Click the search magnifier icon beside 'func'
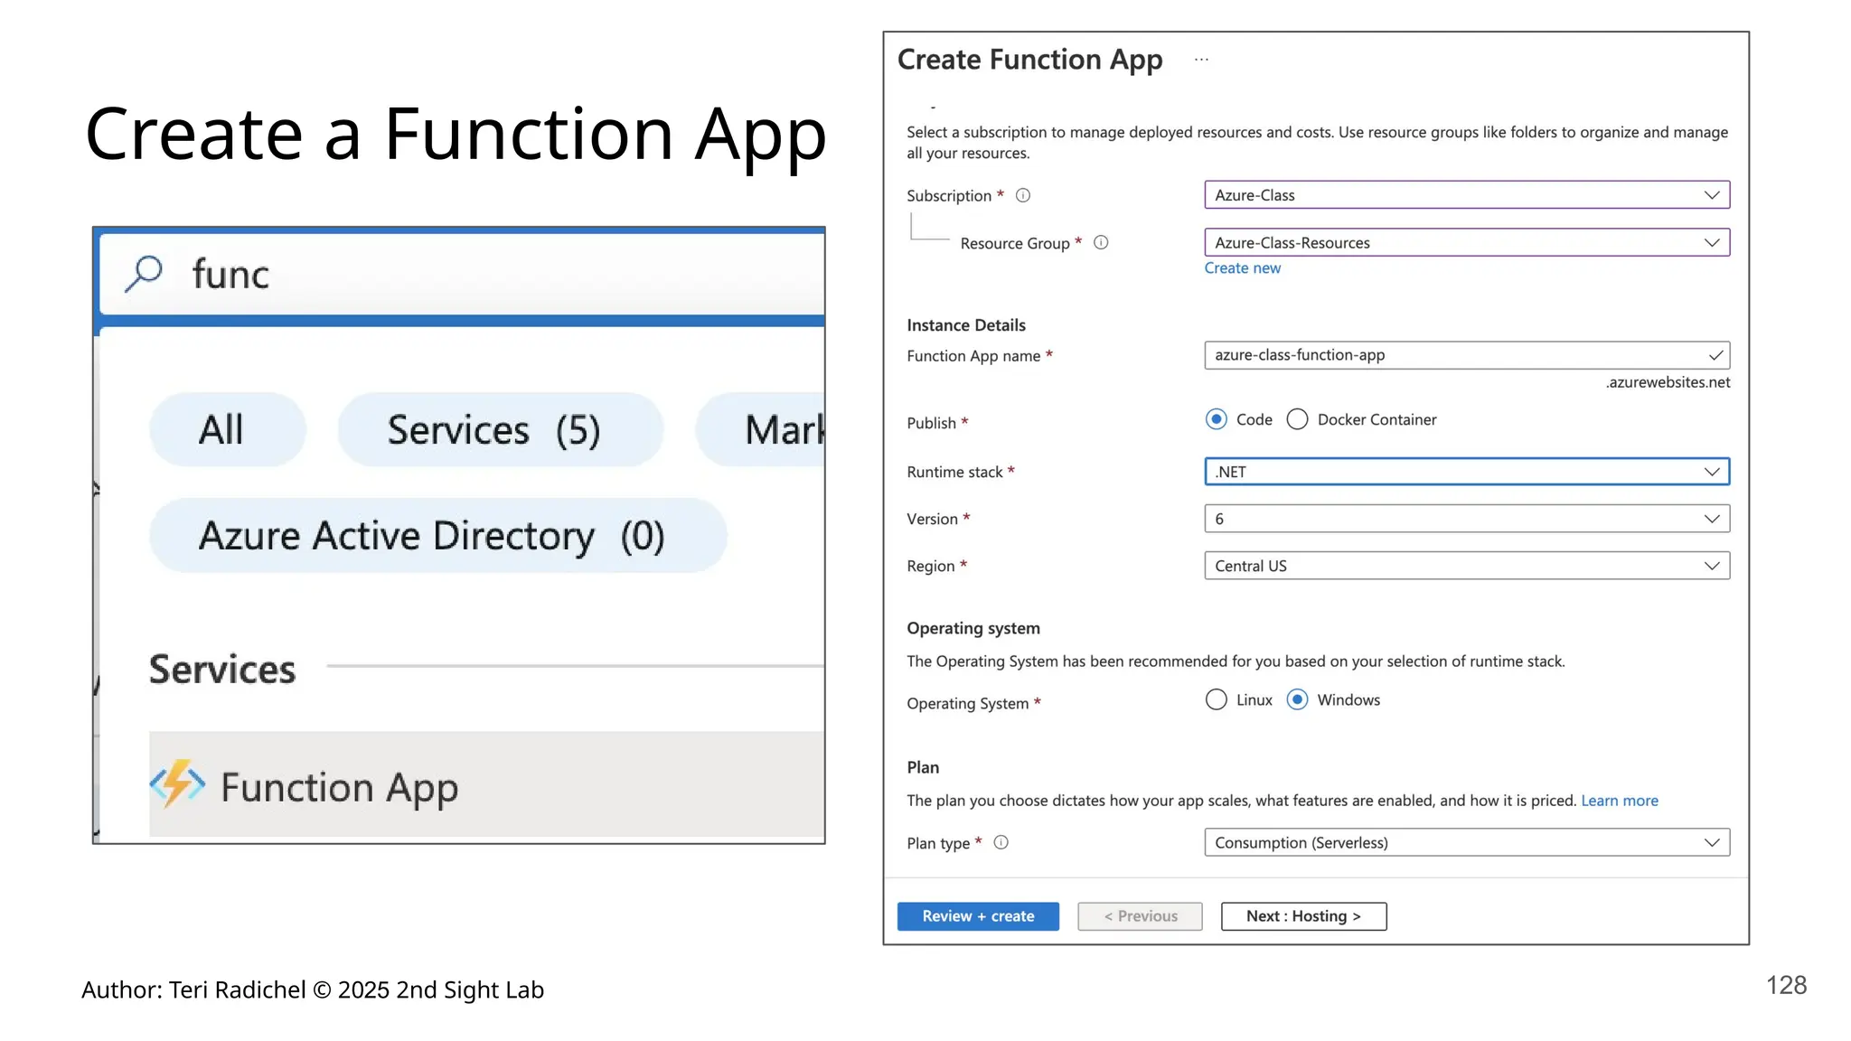This screenshot has height=1041, width=1851. [144, 274]
